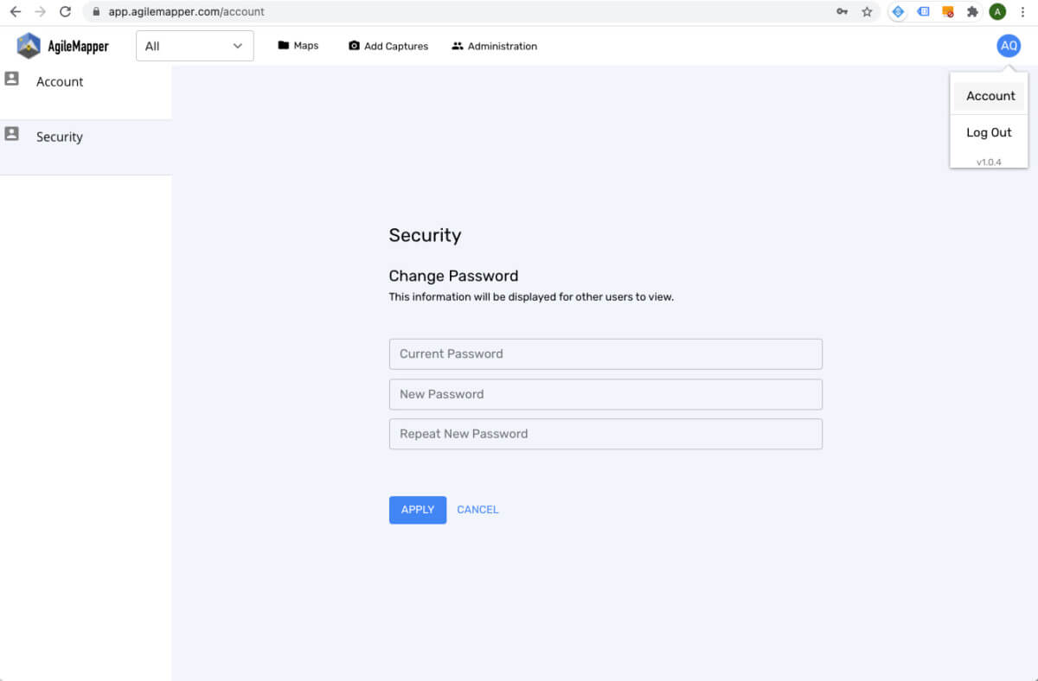Bookmark page with the star icon
The height and width of the screenshot is (681, 1038).
(867, 12)
